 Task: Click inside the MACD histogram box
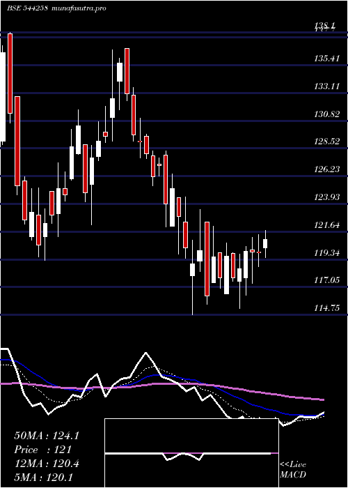pos(191,453)
